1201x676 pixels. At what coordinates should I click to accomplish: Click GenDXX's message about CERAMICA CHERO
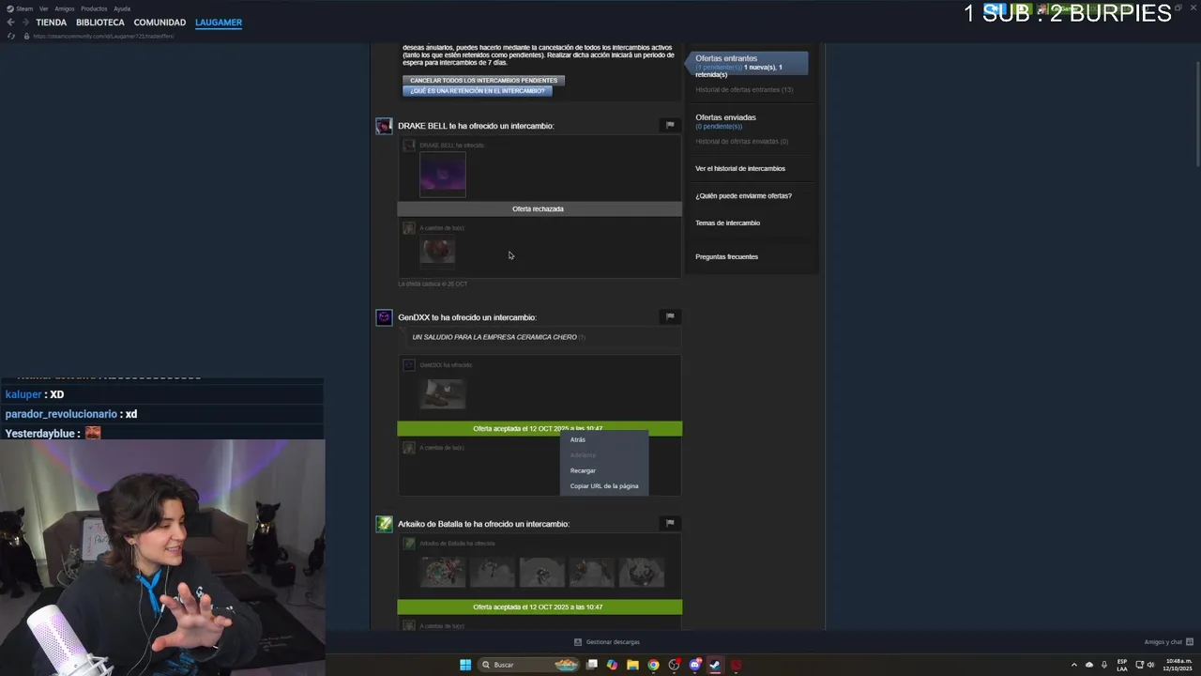point(494,337)
